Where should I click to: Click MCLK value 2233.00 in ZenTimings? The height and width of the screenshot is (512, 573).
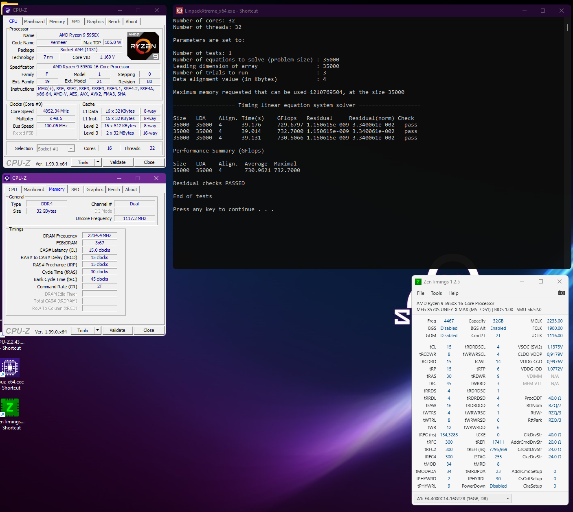[x=555, y=321]
